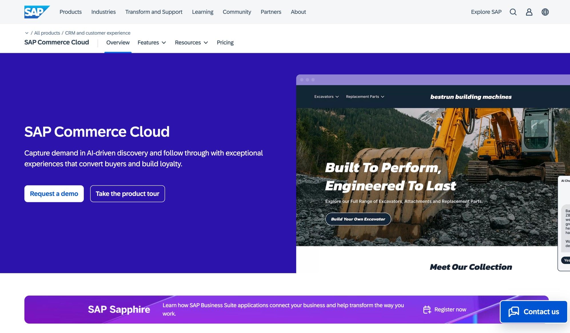The height and width of the screenshot is (333, 570).
Task: Open Replacement Parts dropdown in the storefront
Action: tap(365, 97)
